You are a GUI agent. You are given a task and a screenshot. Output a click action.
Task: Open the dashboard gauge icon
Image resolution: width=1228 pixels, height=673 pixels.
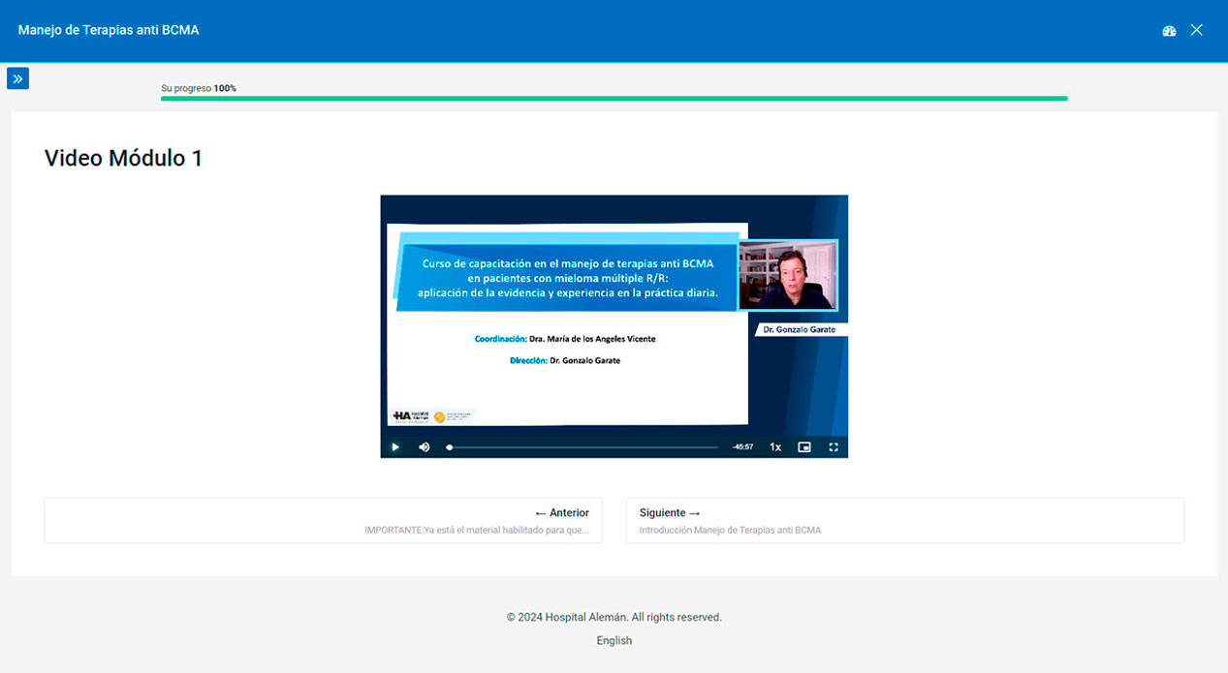click(x=1169, y=30)
